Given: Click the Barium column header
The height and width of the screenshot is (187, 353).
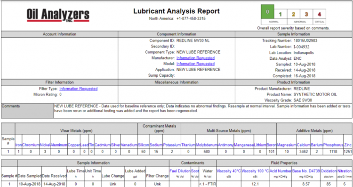Looking at the screenshot, I should click(x=317, y=145).
